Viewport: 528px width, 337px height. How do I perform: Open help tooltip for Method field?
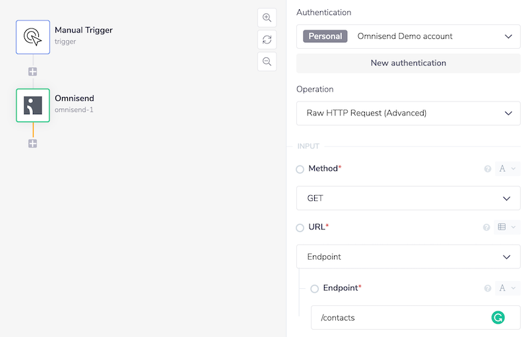(488, 169)
